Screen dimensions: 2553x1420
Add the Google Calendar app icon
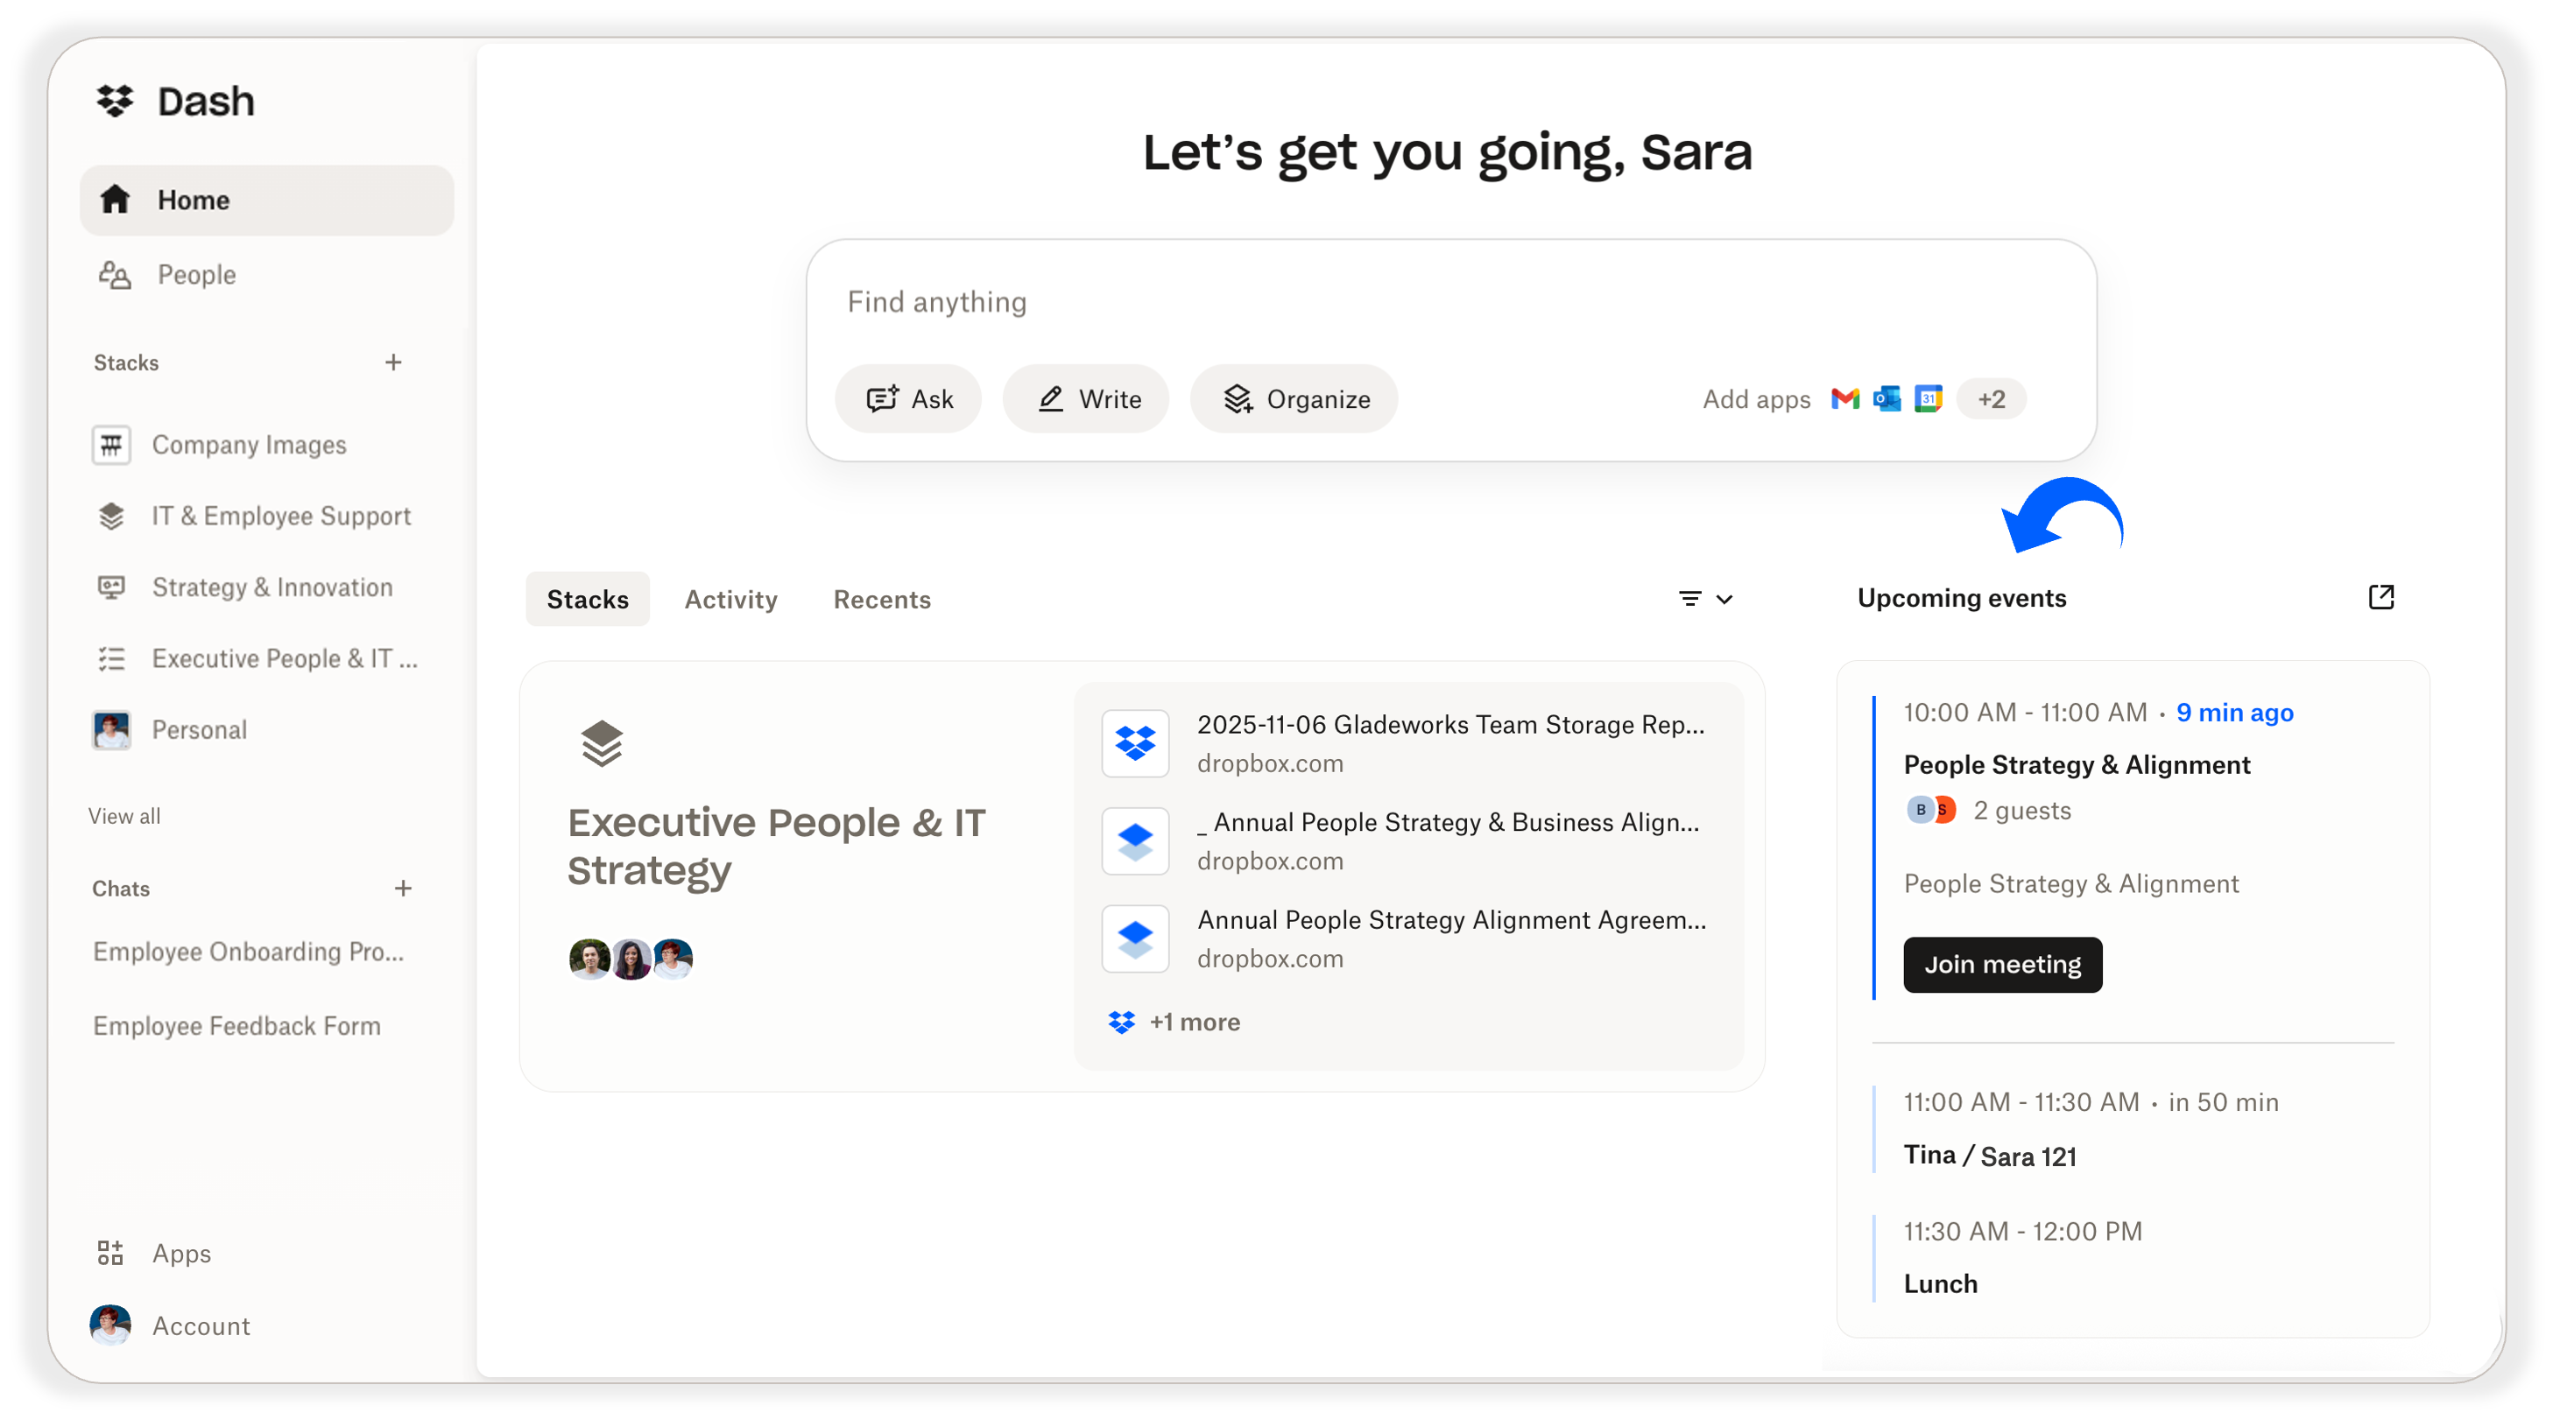click(1928, 398)
